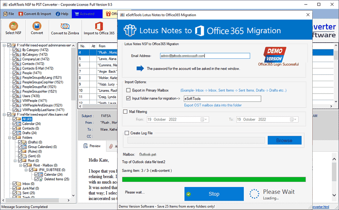
Task: Click the Drafts (24) folder icon
Action: pos(19,133)
